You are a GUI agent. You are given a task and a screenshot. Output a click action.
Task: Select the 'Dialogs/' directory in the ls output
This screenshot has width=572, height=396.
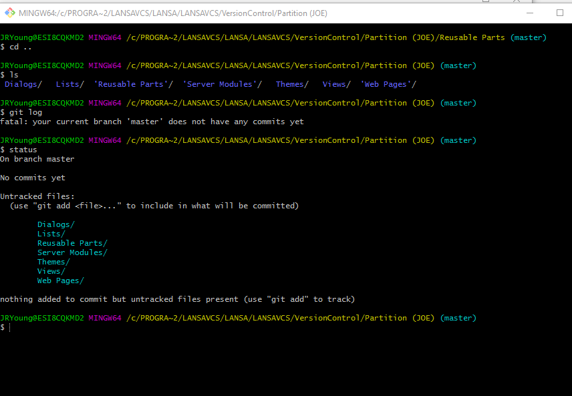[21, 83]
